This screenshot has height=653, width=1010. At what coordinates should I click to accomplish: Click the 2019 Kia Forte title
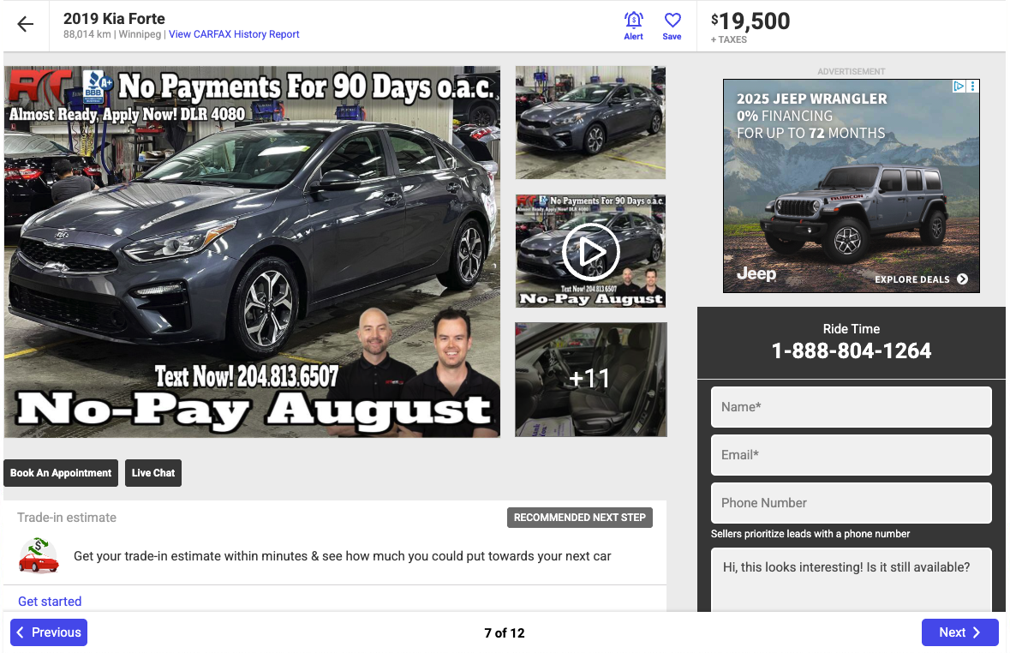coord(114,19)
